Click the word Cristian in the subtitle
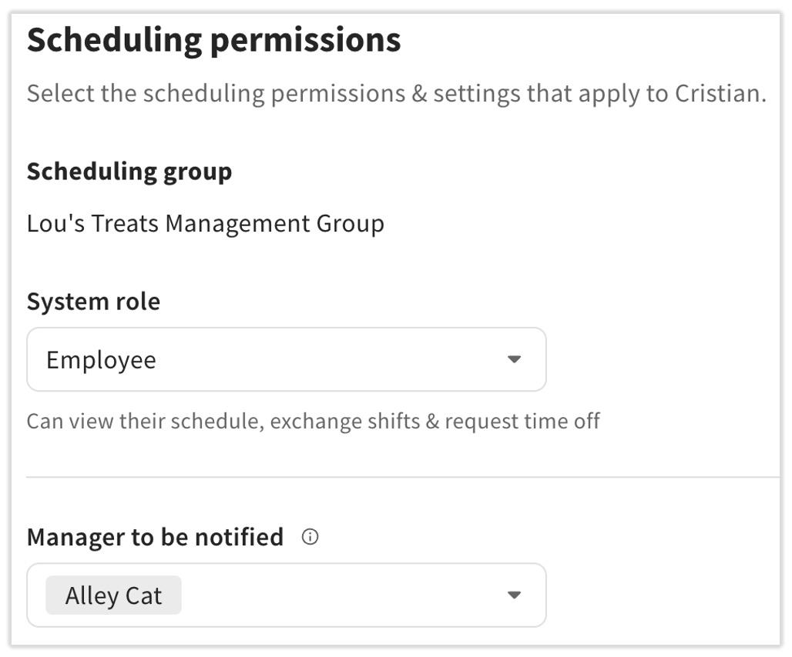This screenshot has height=657, width=792. pyautogui.click(x=721, y=93)
